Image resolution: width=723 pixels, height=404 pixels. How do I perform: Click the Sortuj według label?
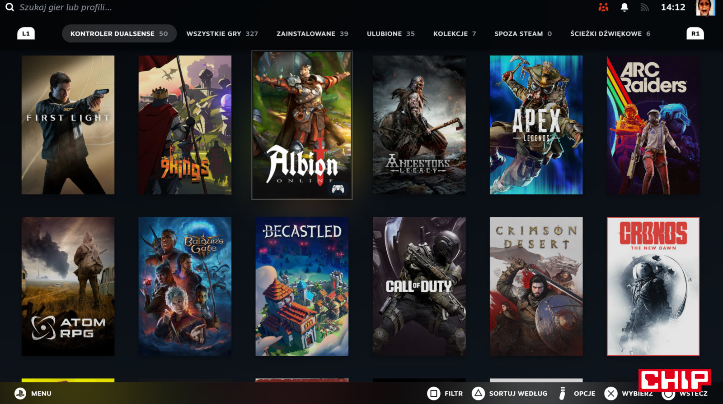[x=518, y=394]
